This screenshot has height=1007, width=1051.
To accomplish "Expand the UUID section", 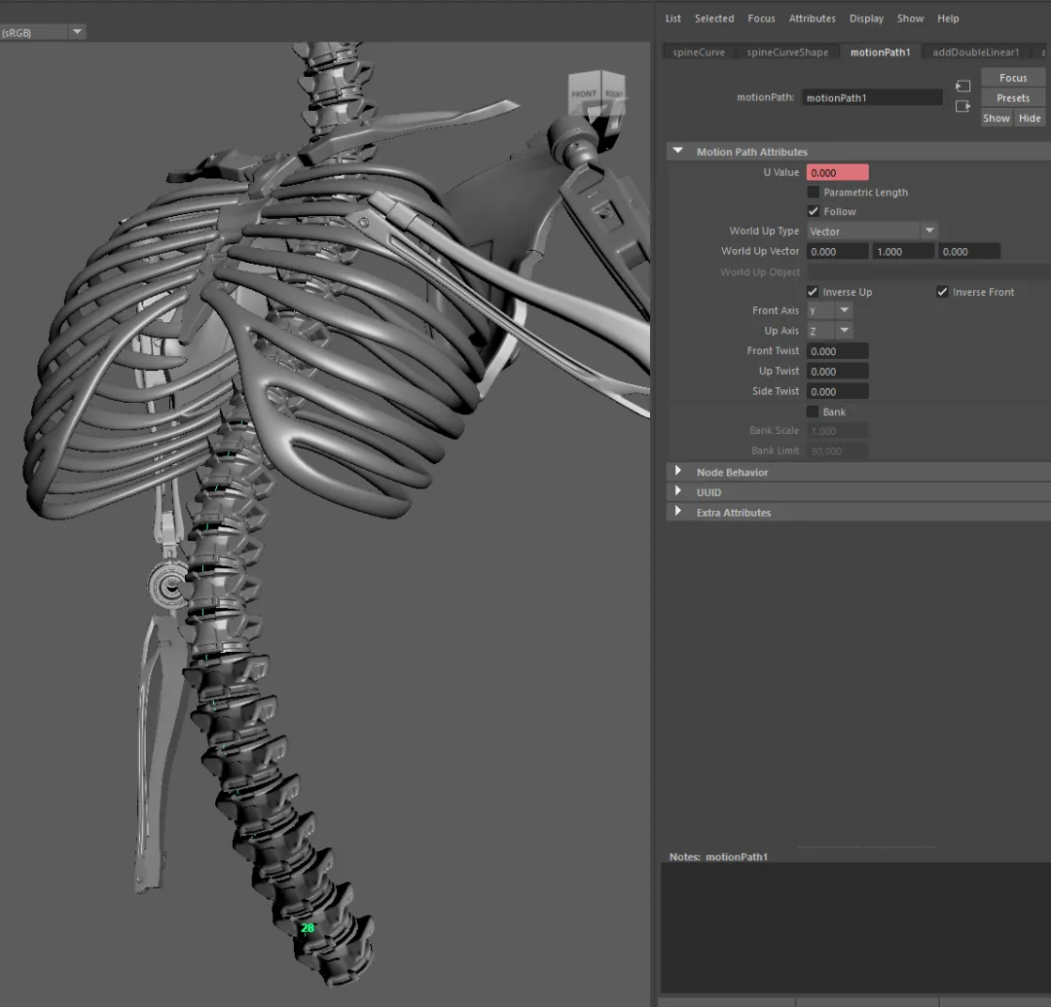I will click(x=678, y=491).
